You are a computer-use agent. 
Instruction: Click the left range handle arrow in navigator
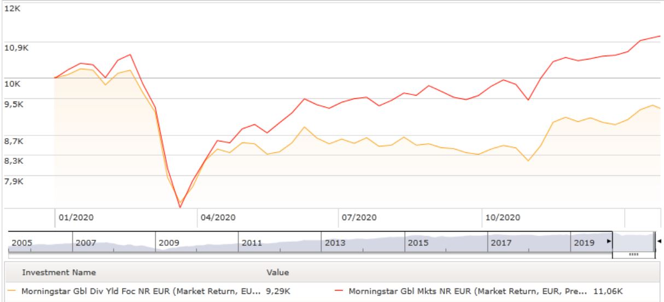(609, 241)
